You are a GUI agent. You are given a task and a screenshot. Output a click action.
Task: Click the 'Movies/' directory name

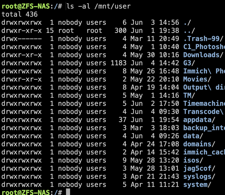[197, 79]
